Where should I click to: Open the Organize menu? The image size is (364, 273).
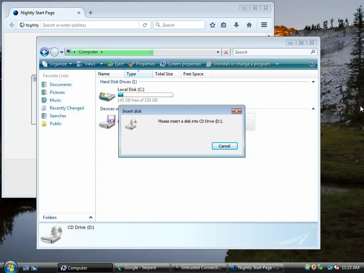(57, 64)
